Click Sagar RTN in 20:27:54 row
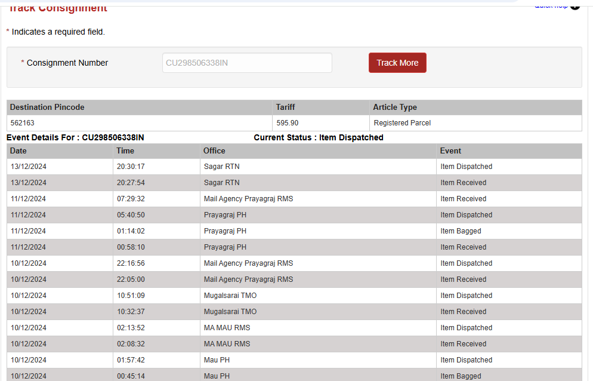 click(221, 183)
